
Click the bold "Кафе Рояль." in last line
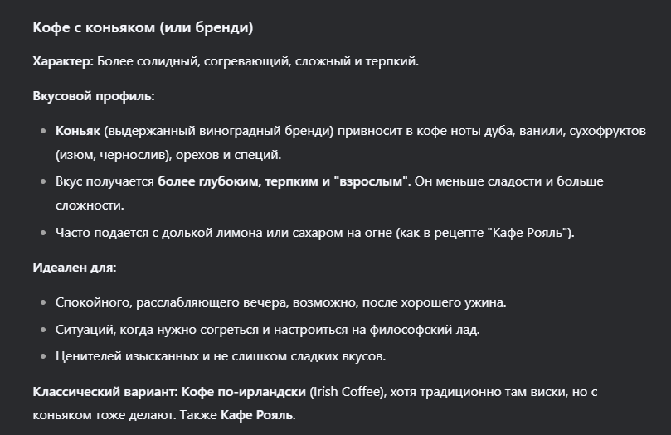point(258,414)
